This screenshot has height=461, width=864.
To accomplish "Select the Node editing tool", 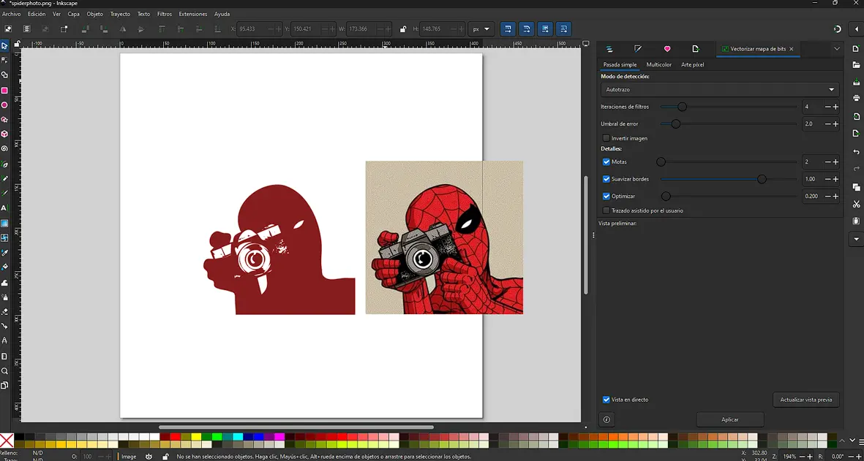I will (x=6, y=58).
